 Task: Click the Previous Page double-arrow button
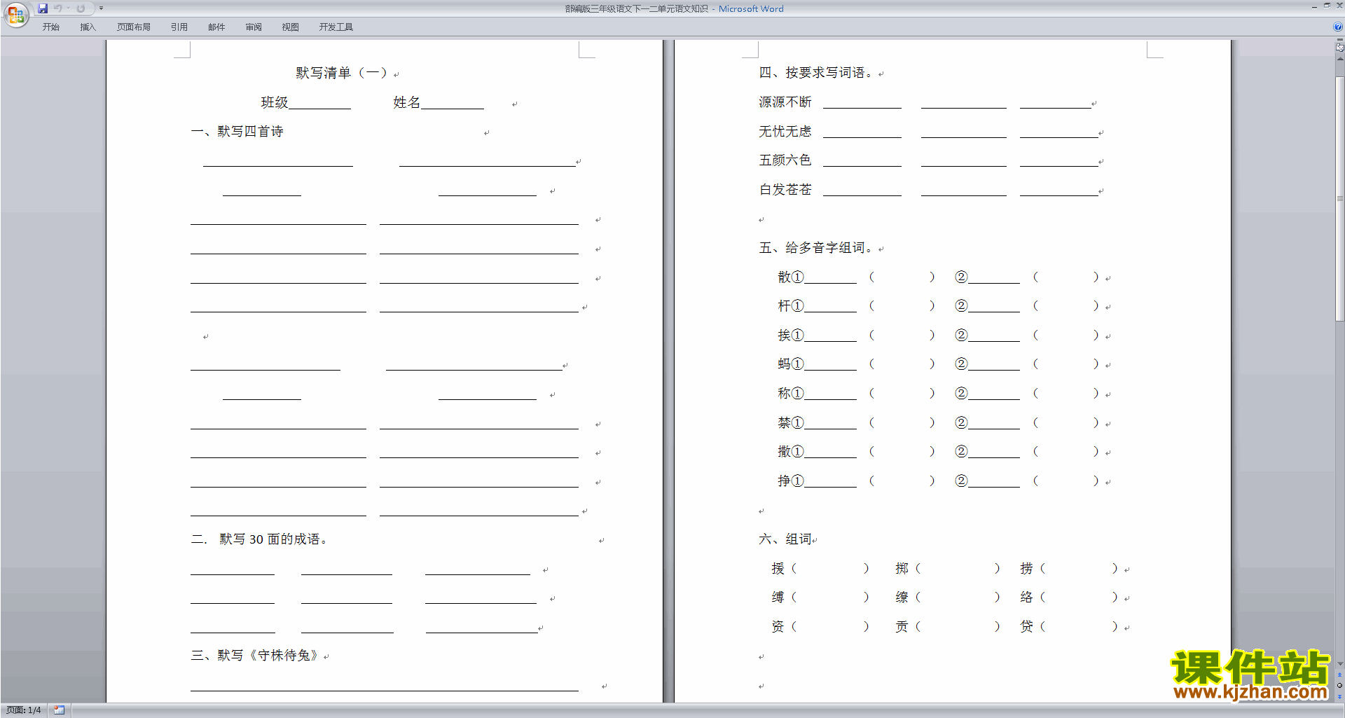pos(1339,675)
